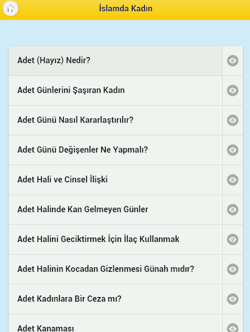Open Adet Halinde Kan Gelmeyen Günler
Image resolution: width=250 pixels, height=332 pixels.
click(116, 209)
